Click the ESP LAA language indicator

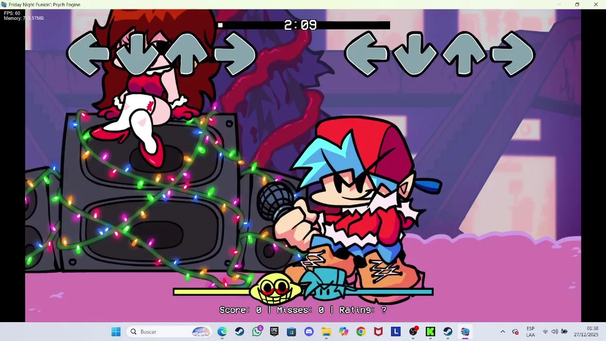(x=530, y=332)
